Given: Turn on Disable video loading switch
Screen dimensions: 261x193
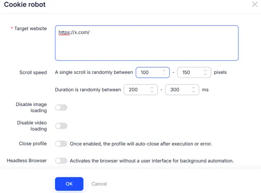Looking at the screenshot, I should [x=61, y=126].
